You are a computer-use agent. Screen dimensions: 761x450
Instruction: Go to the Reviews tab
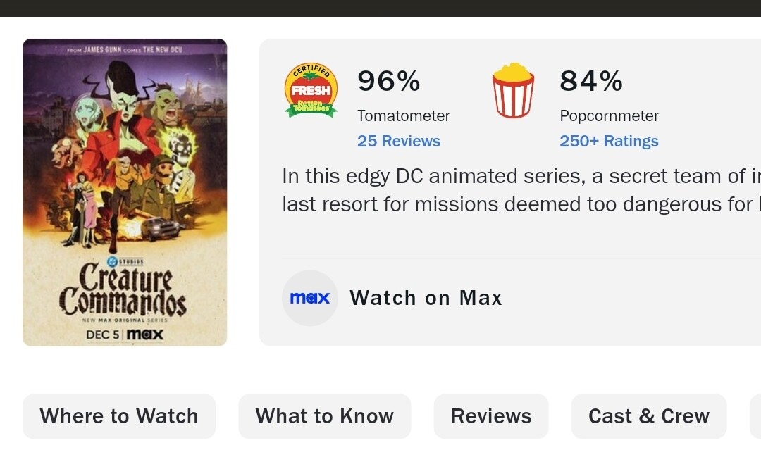pyautogui.click(x=491, y=416)
